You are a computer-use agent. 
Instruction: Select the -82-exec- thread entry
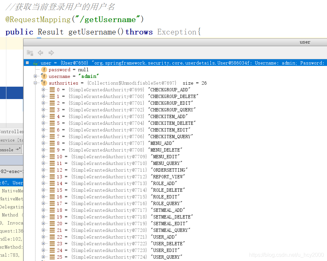click(12, 171)
